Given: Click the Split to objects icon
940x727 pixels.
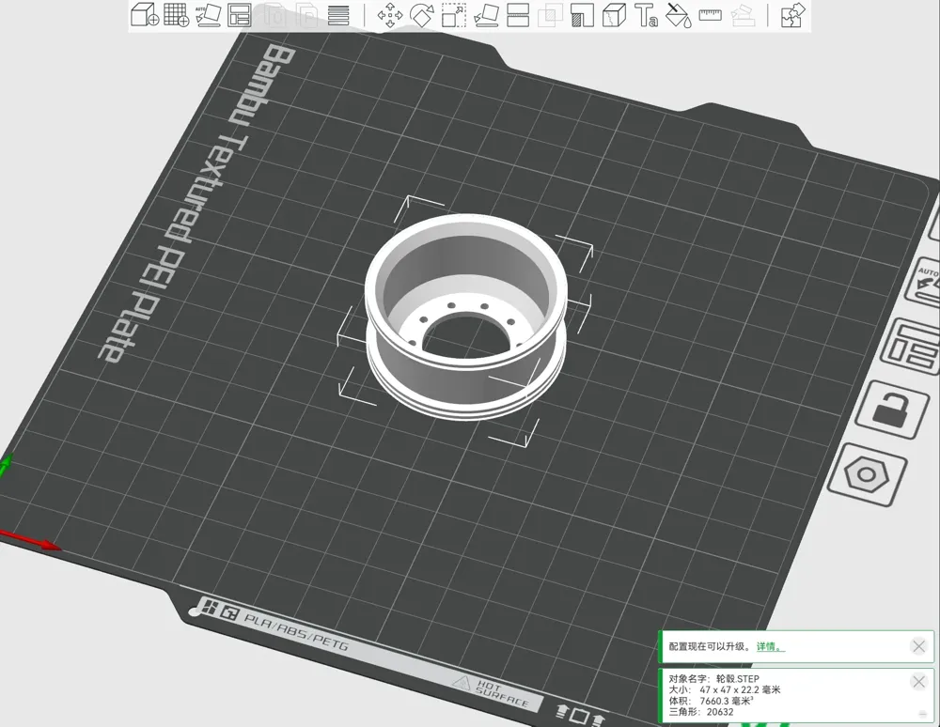Looking at the screenshot, I should 275,15.
